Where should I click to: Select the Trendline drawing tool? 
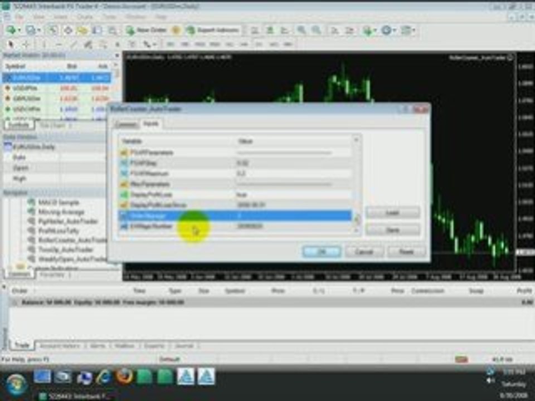coord(74,45)
